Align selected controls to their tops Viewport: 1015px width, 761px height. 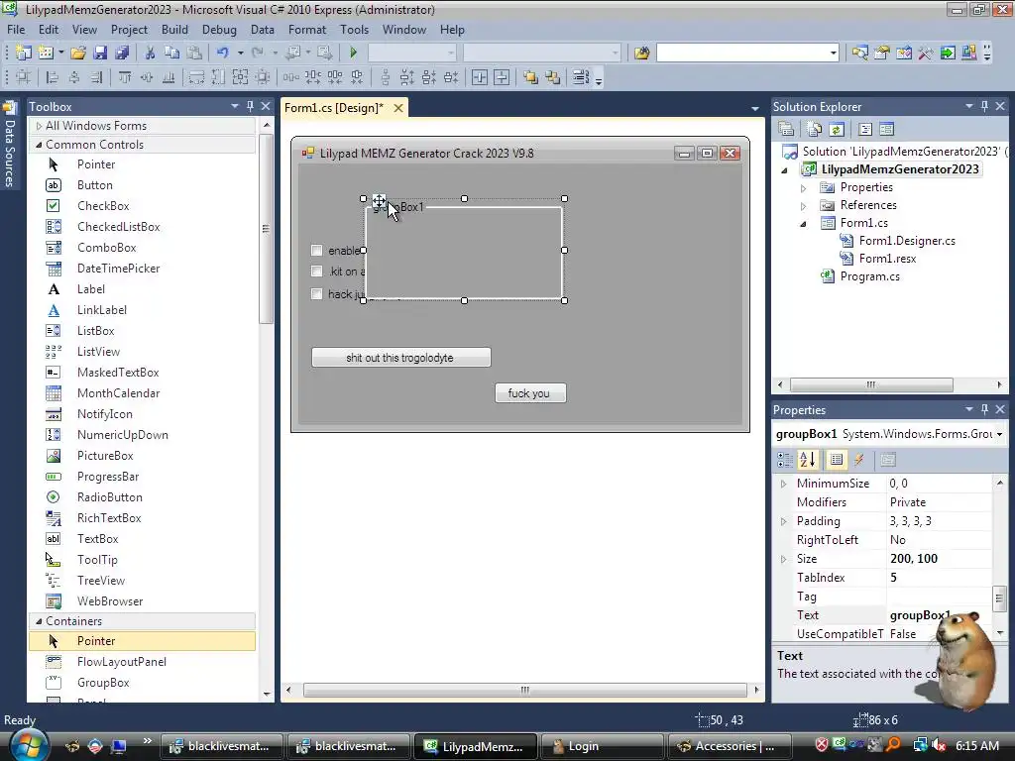pyautogui.click(x=125, y=77)
